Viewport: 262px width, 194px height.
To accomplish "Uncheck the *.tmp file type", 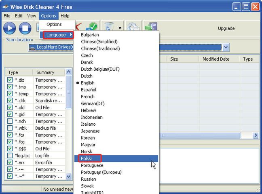I will (10, 87).
